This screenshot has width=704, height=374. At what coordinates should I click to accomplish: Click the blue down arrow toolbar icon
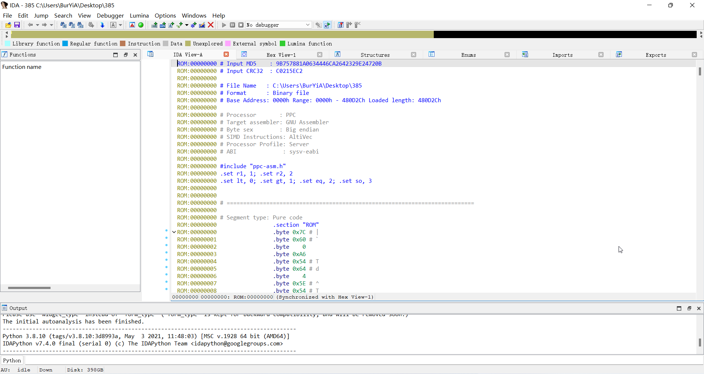[102, 25]
